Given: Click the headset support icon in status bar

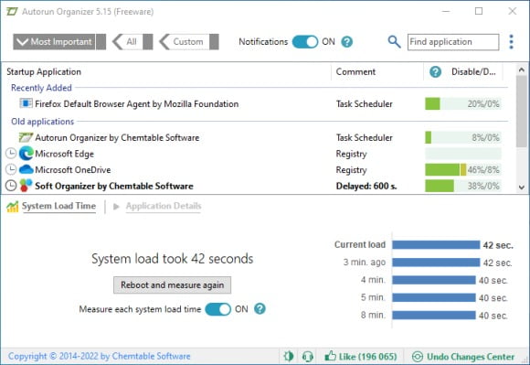Looking at the screenshot, I should (x=307, y=356).
